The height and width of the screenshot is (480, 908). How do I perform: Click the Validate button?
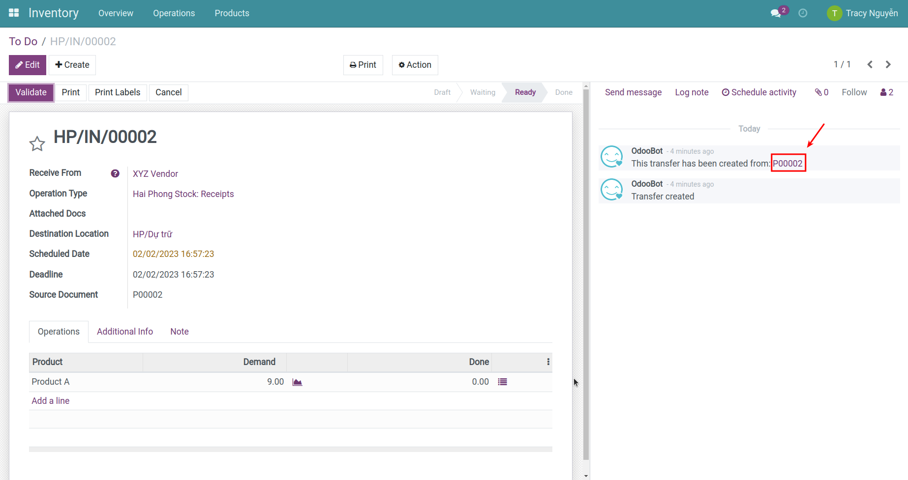(31, 92)
